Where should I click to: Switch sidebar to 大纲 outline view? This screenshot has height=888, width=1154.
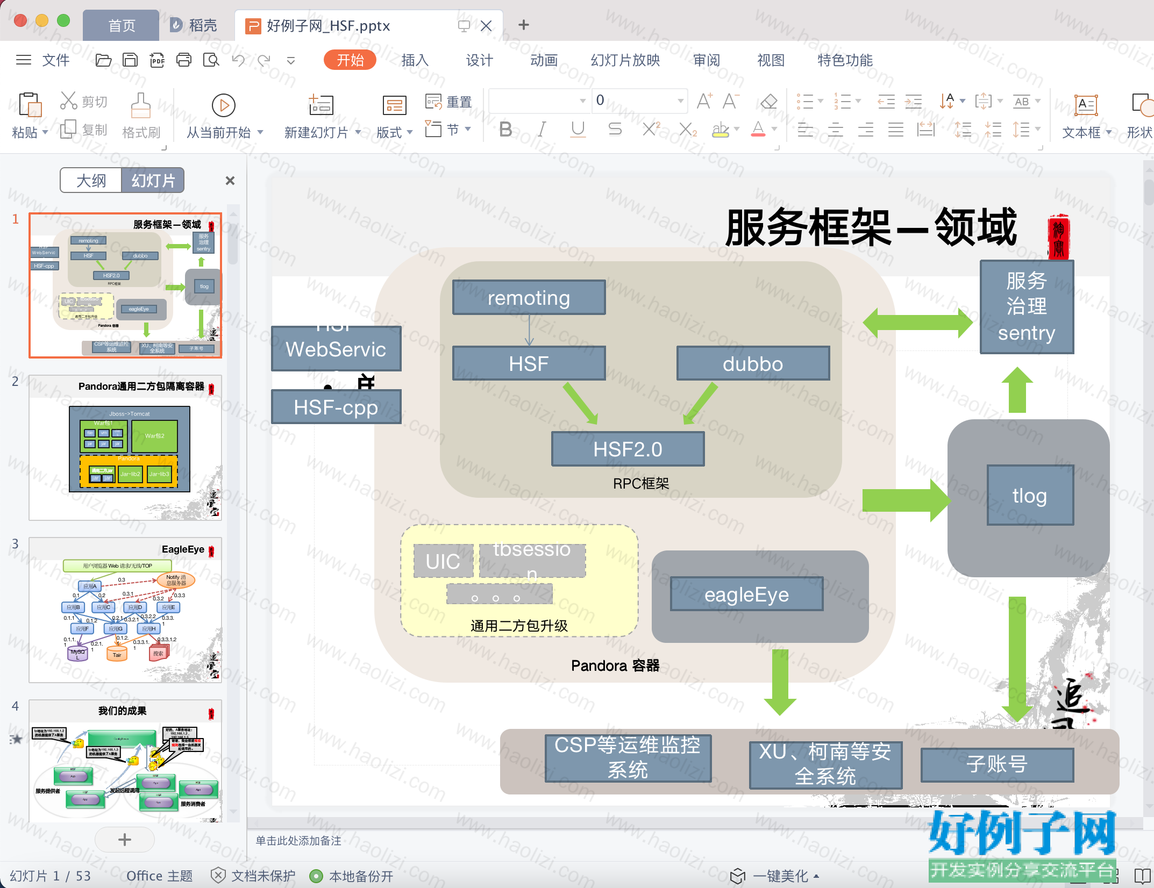(x=91, y=181)
